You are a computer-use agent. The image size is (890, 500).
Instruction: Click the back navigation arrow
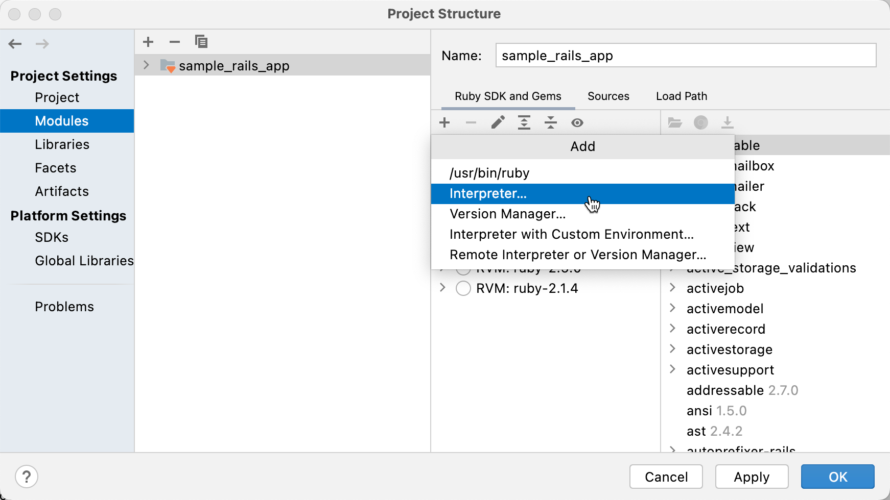(15, 44)
